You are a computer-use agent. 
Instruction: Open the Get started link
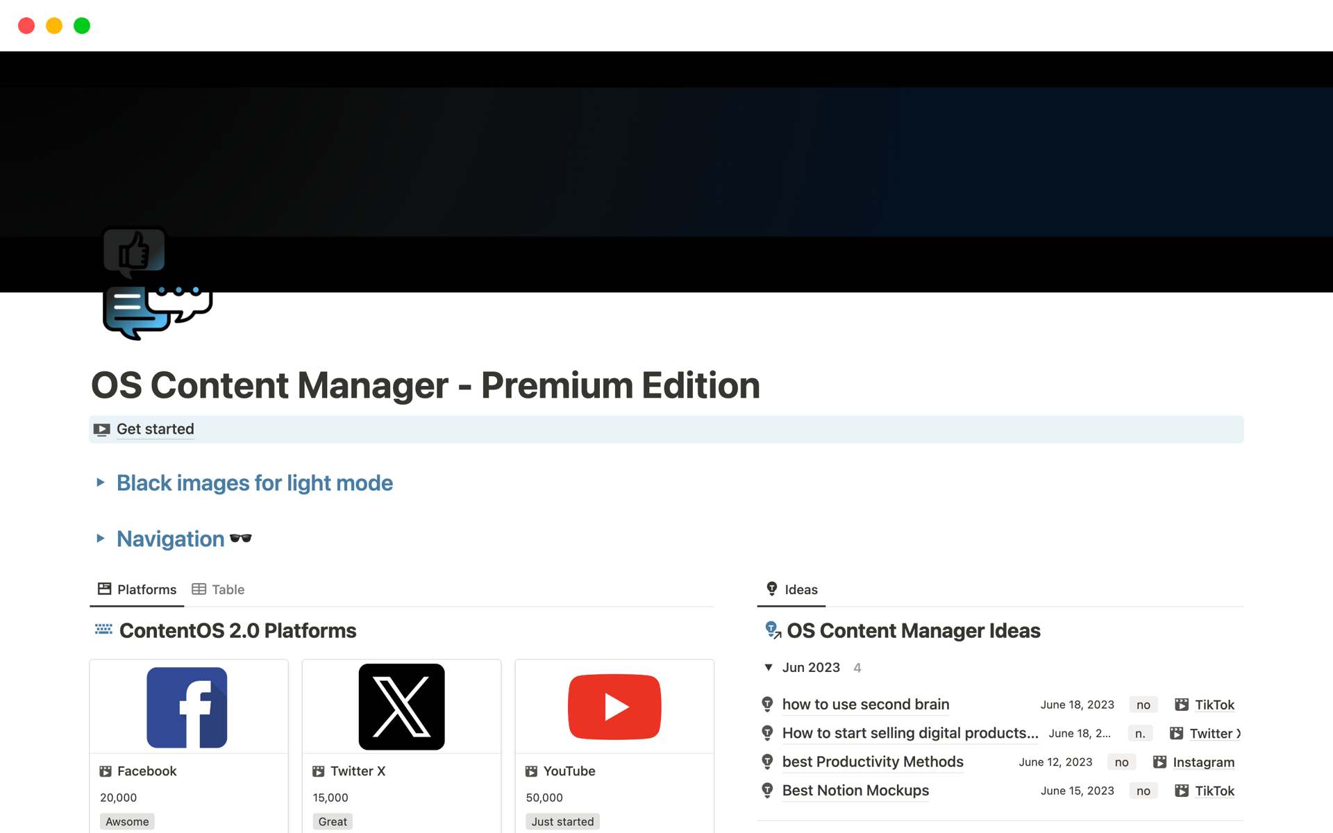156,430
